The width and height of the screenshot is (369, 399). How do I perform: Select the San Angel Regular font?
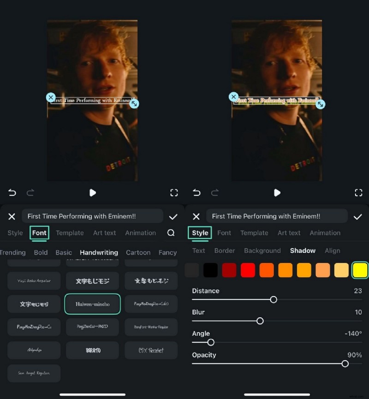(x=34, y=373)
